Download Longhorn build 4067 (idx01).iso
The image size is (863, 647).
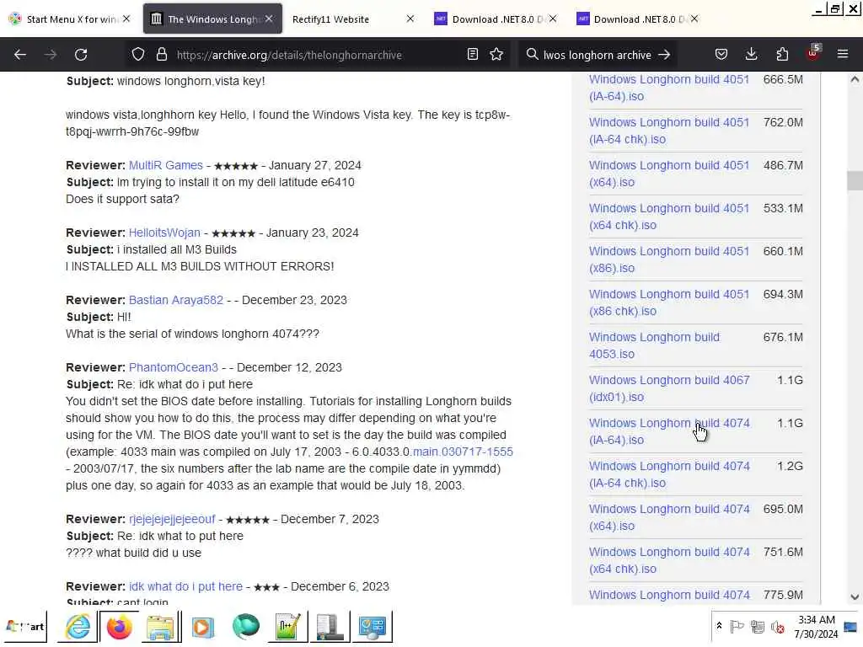pyautogui.click(x=668, y=388)
